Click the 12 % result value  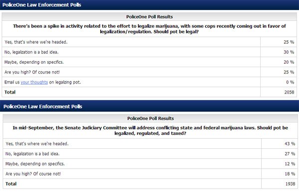point(290,164)
